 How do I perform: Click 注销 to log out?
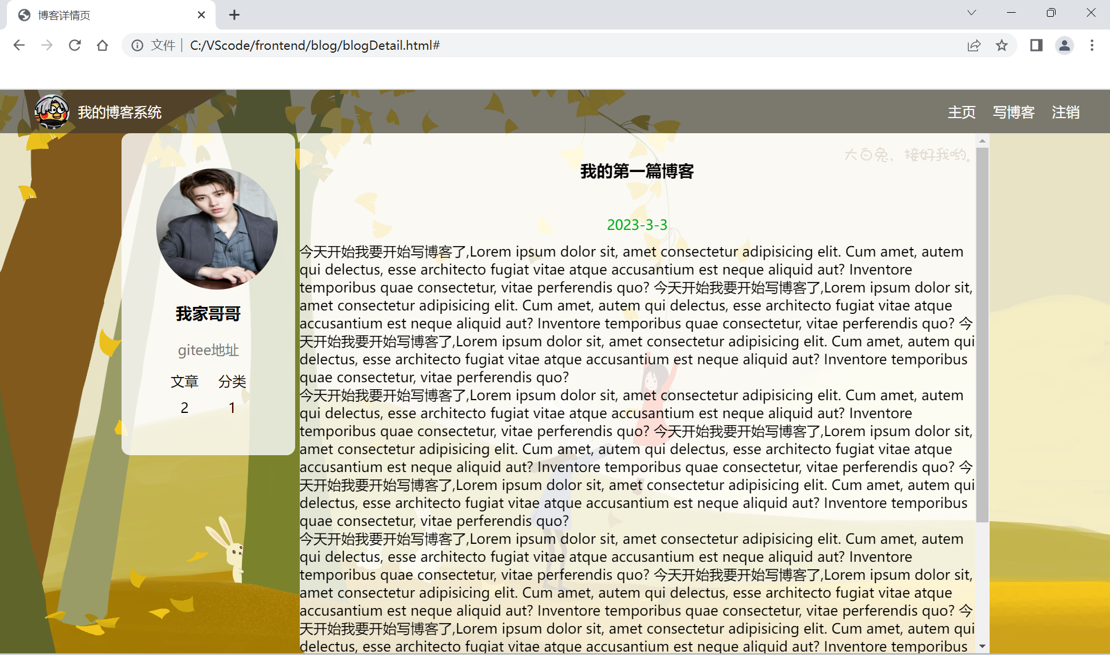tap(1066, 112)
